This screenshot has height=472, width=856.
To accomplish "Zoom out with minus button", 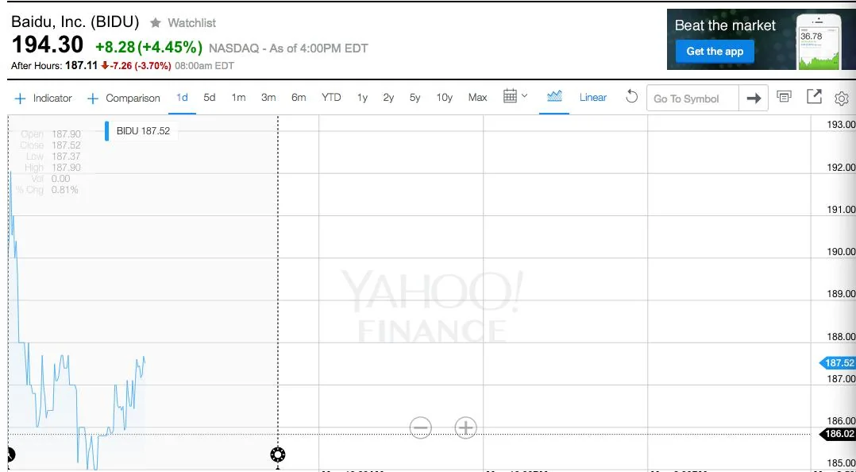I will point(420,428).
